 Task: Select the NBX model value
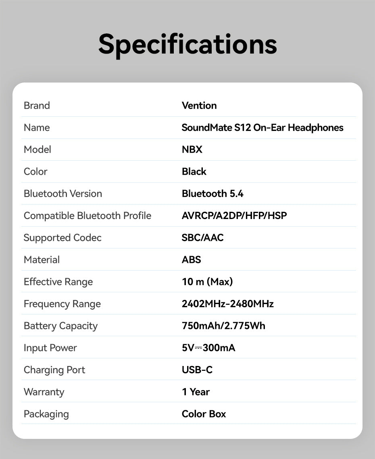tap(192, 150)
